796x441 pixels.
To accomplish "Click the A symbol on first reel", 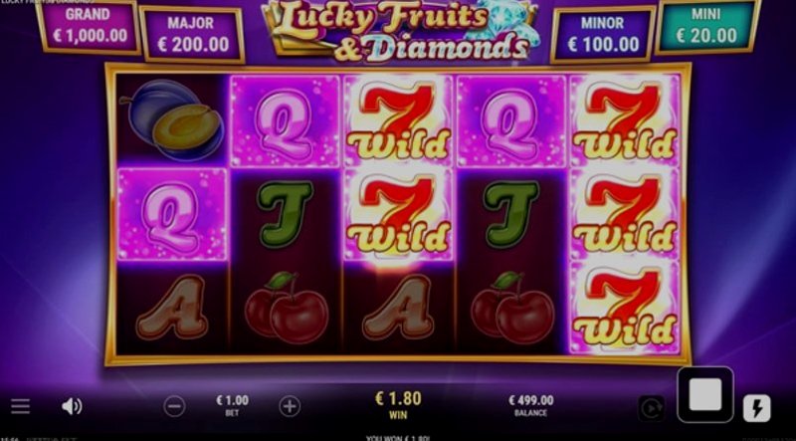I will coord(172,308).
